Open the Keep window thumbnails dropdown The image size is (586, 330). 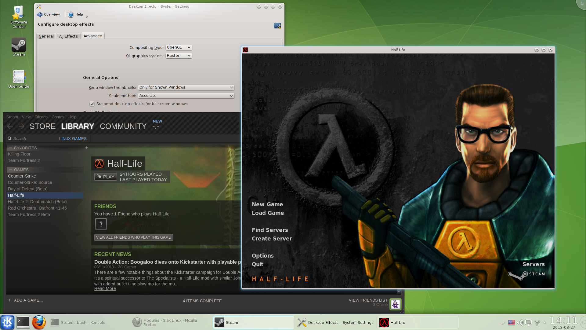(186, 87)
